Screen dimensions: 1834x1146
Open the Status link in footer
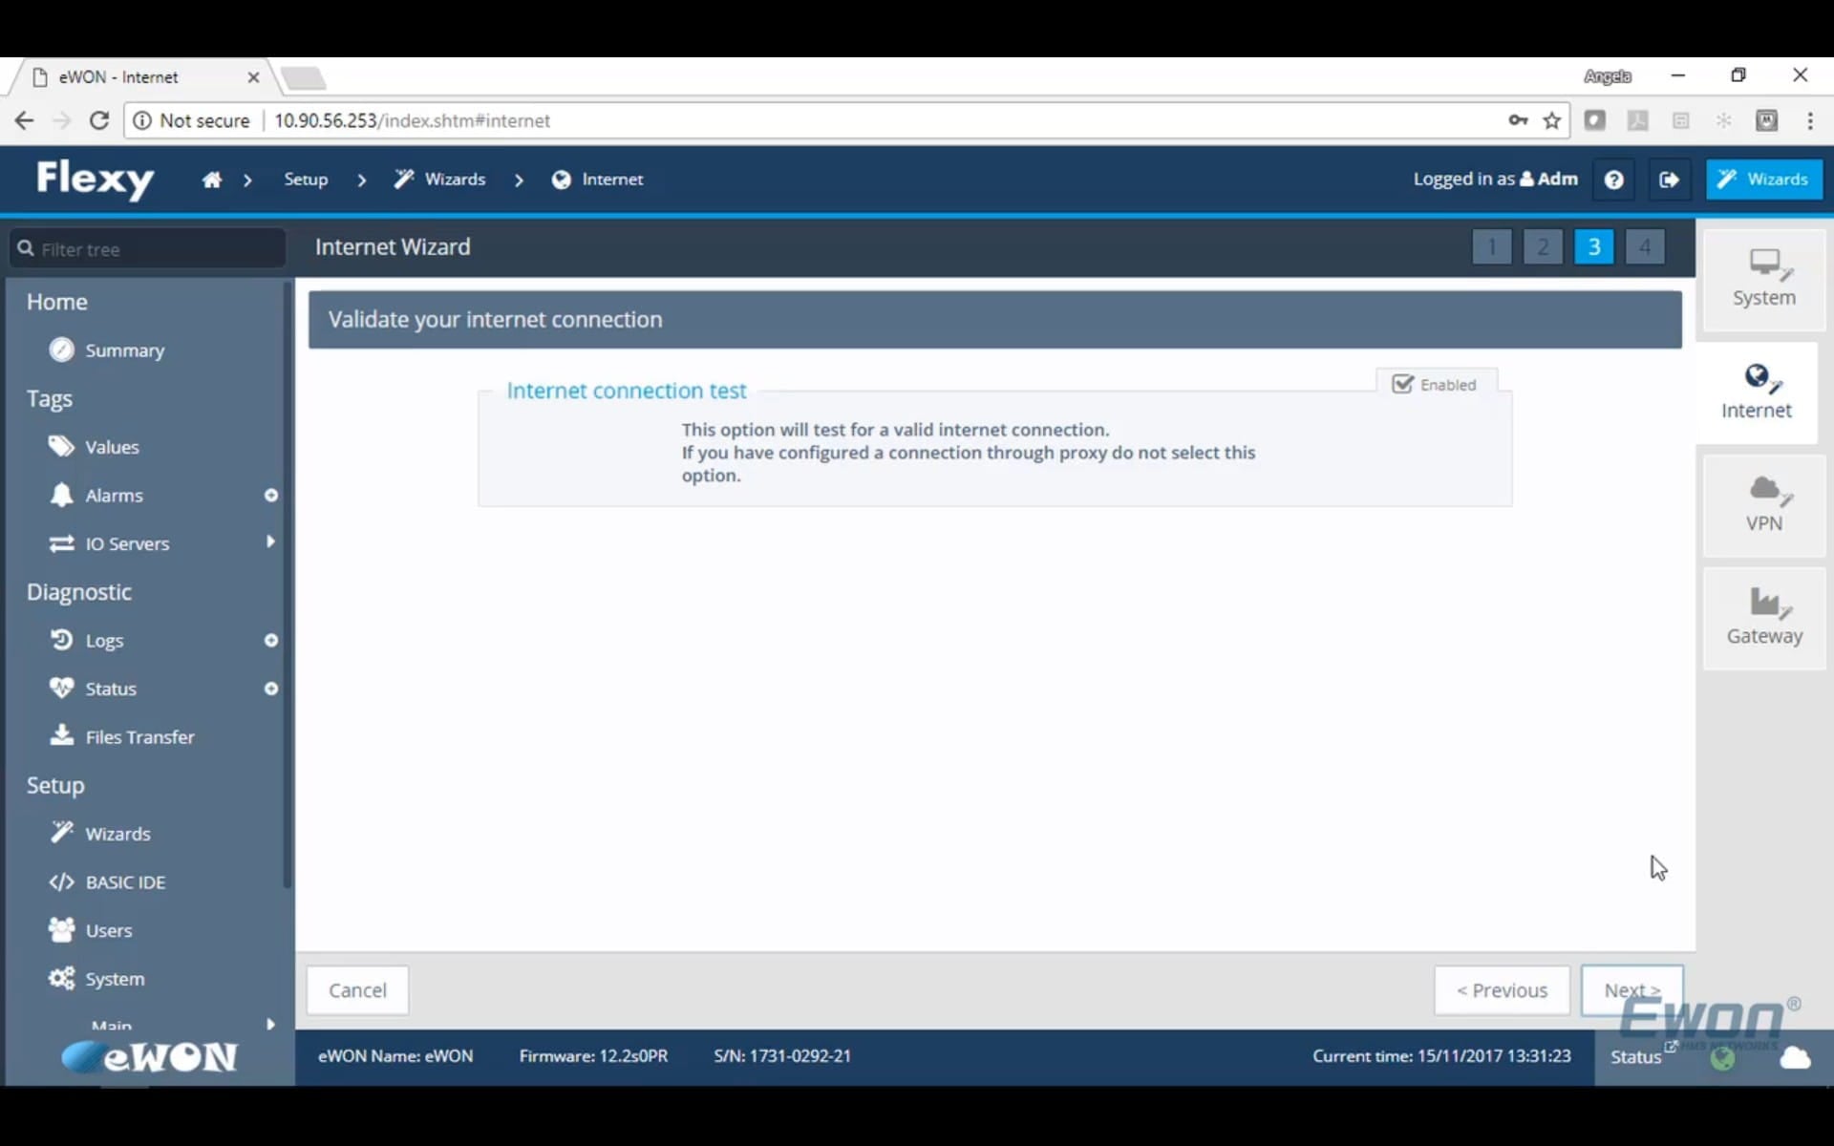click(x=1636, y=1056)
